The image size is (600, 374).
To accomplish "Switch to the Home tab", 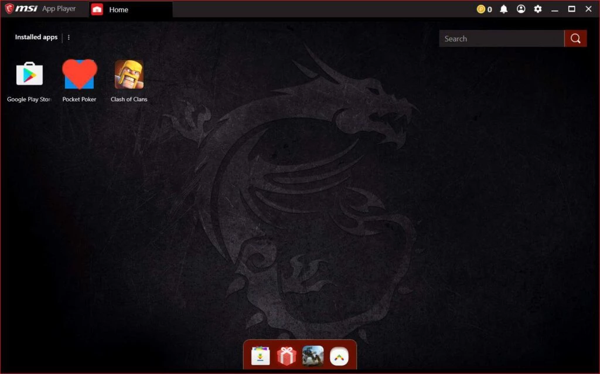I will click(x=118, y=10).
